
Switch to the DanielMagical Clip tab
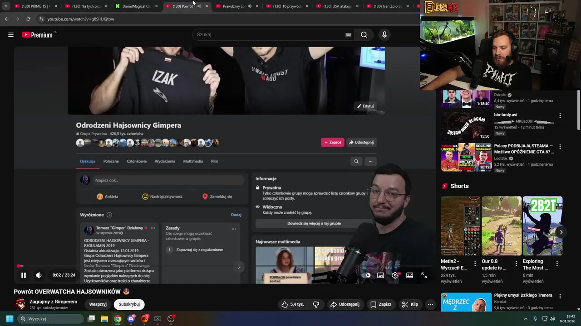[x=137, y=6]
